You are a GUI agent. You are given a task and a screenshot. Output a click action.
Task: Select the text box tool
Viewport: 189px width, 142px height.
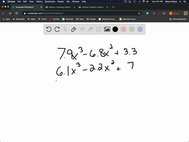click(98, 29)
